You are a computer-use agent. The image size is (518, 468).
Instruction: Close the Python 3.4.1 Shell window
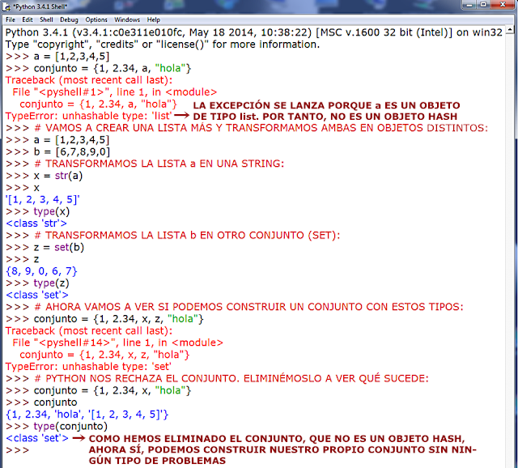coord(503,5)
